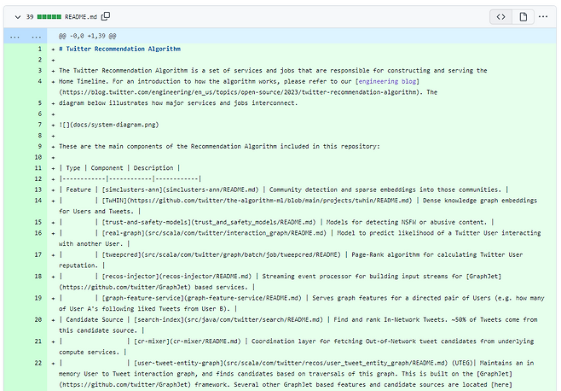Click the green diffstat blocks

point(49,16)
